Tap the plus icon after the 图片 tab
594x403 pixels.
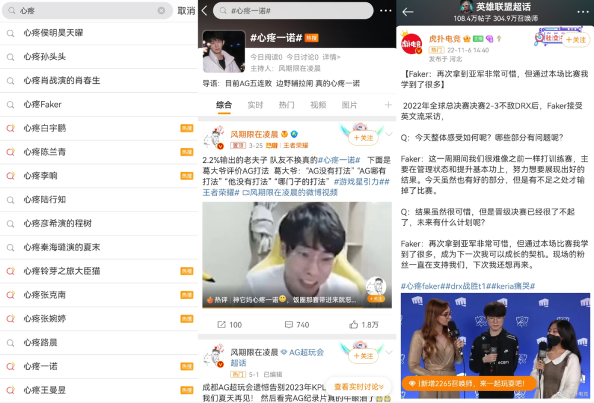(388, 105)
